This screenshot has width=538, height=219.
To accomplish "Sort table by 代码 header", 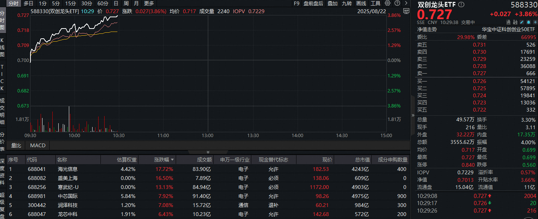I will pos(32,160).
